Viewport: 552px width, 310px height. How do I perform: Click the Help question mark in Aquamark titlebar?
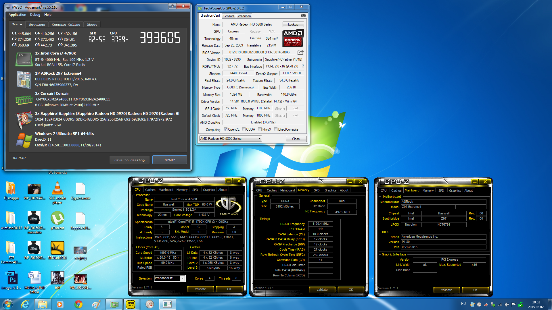pos(172,6)
